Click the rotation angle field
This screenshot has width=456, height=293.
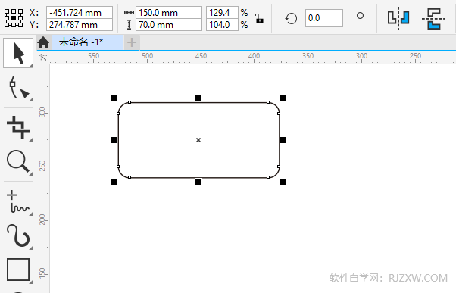coord(324,18)
